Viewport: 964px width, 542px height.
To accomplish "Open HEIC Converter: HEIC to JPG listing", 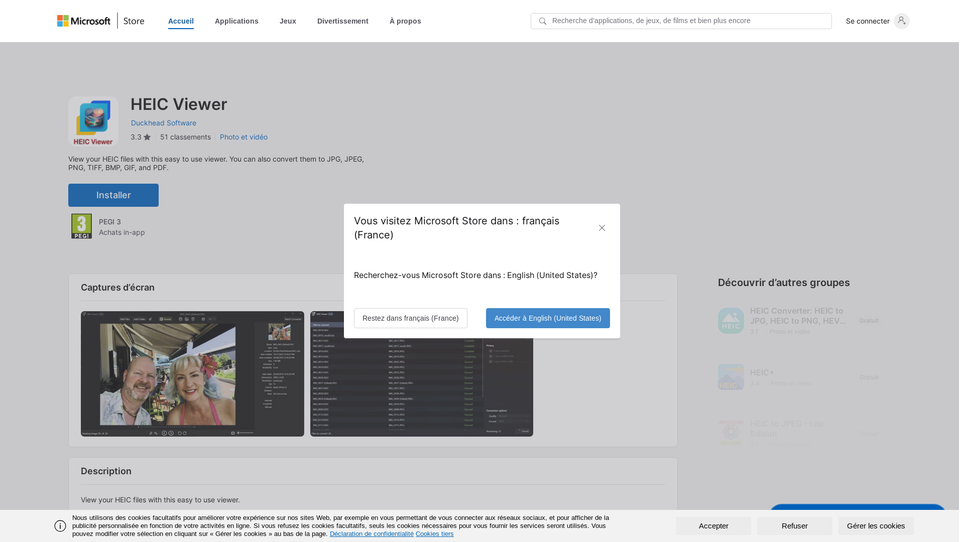I will pyautogui.click(x=798, y=321).
